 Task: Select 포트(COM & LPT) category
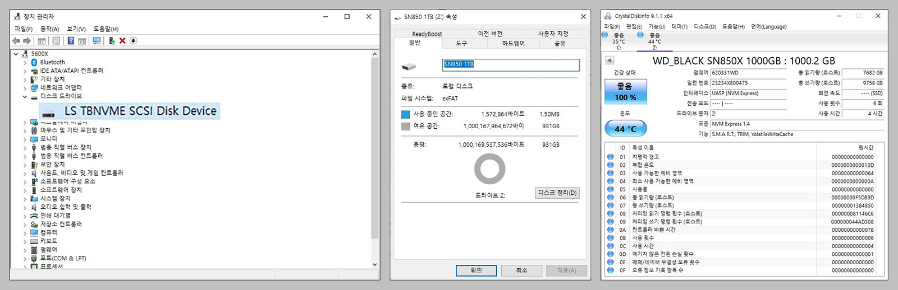point(63,258)
